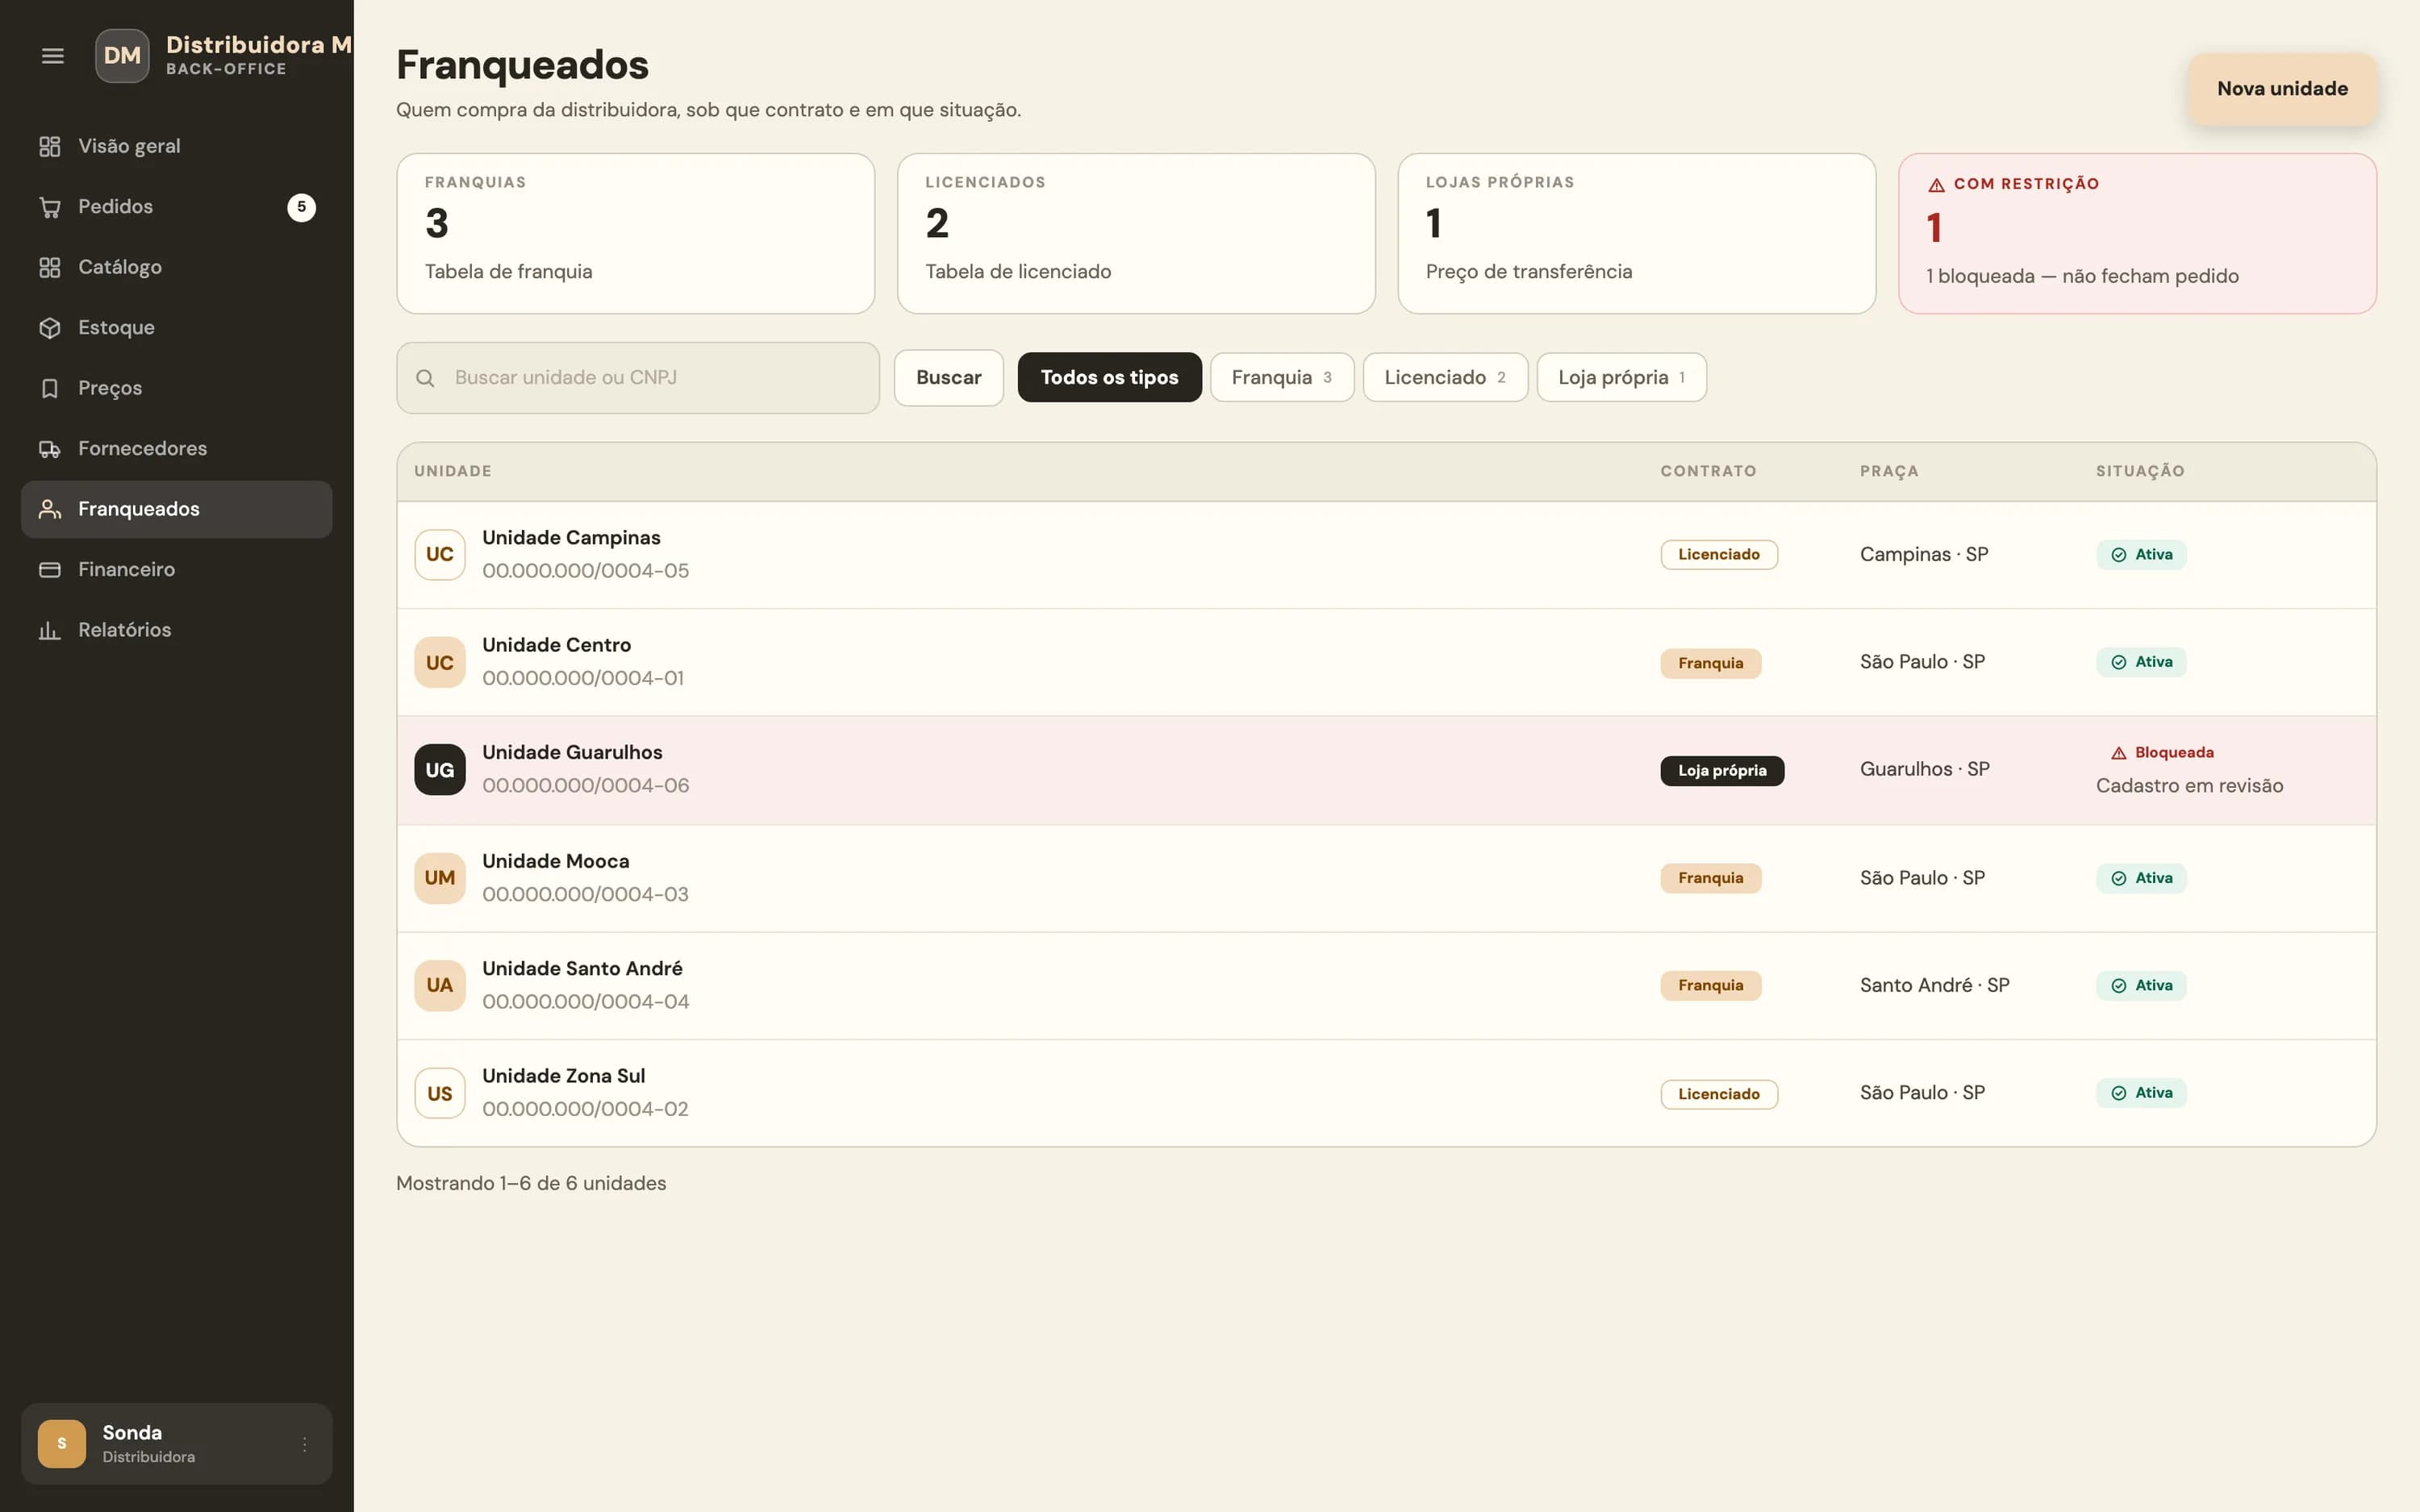Click the UG avatar for Unidade Guarulhos
Image resolution: width=2420 pixels, height=1512 pixels.
(x=440, y=770)
